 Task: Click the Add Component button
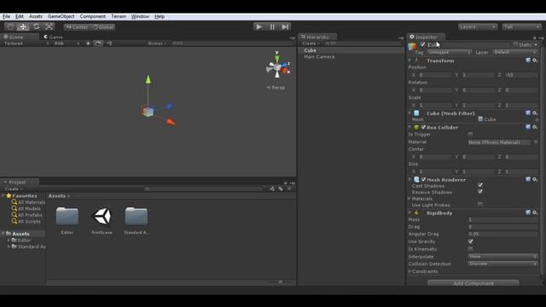(x=473, y=283)
